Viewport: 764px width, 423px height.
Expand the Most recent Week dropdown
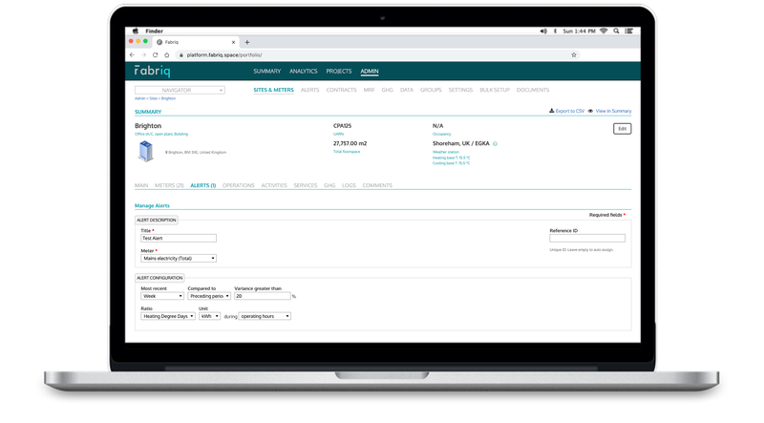(162, 296)
